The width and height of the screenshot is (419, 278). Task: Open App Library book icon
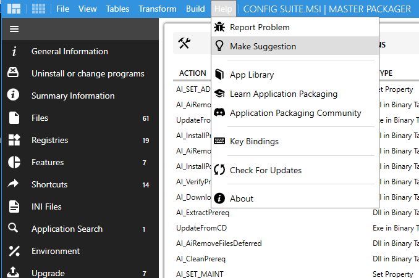pyautogui.click(x=219, y=75)
